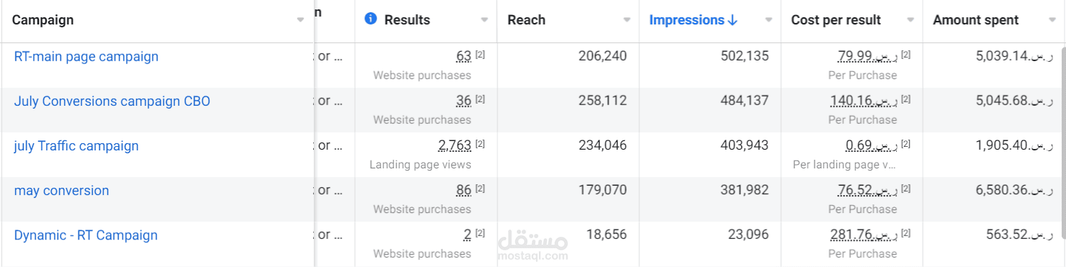
Task: Sort by the Cost per result header
Action: [x=836, y=20]
